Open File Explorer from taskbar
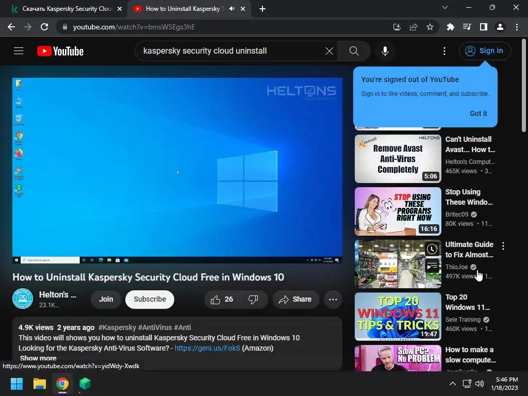The height and width of the screenshot is (396, 528). pos(39,384)
